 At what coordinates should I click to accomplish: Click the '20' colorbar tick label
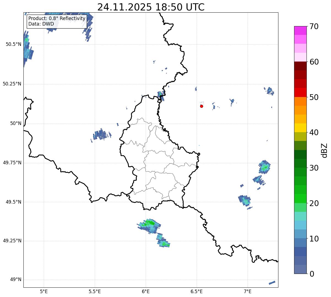point(314,204)
